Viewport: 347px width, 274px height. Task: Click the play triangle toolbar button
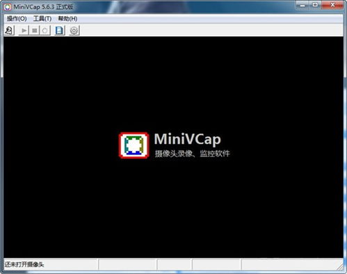coord(24,31)
